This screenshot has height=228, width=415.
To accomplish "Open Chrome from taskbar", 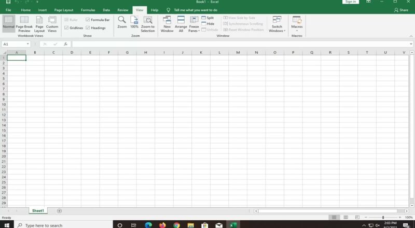I will (x=176, y=225).
